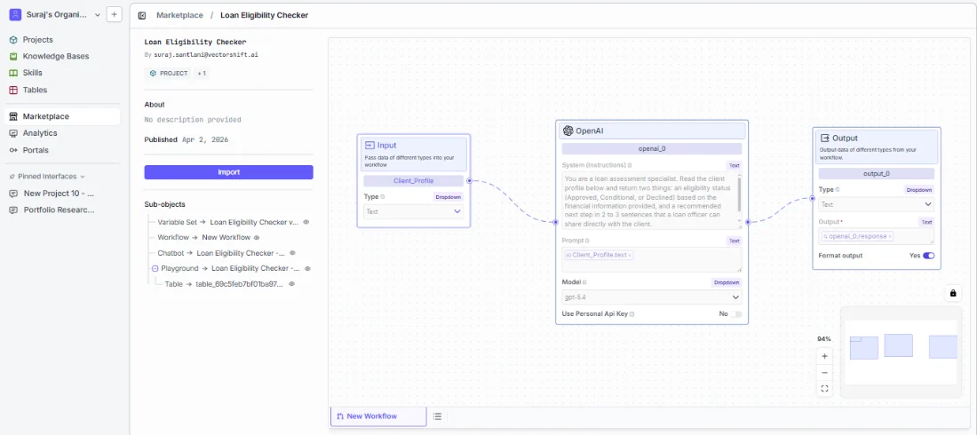
Task: Click the openai_0.response variable chip
Action: click(857, 236)
